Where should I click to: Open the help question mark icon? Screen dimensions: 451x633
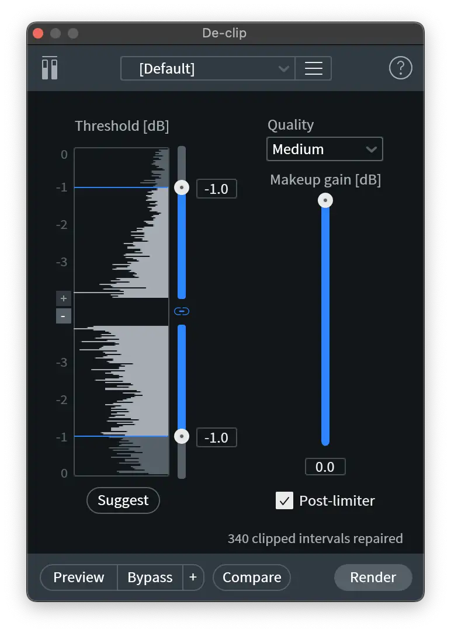(x=400, y=68)
